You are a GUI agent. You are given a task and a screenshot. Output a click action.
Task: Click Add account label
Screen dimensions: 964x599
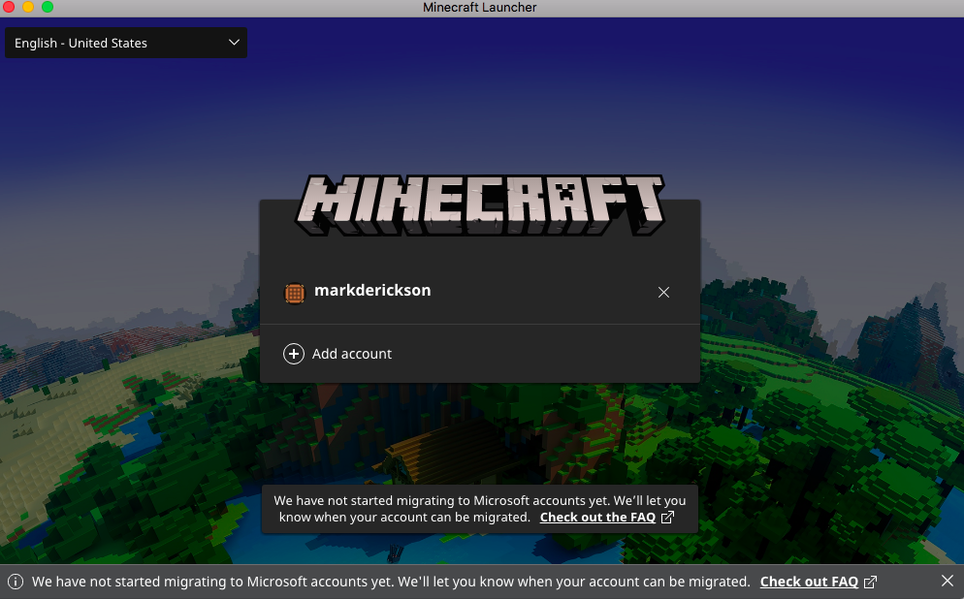pos(352,354)
